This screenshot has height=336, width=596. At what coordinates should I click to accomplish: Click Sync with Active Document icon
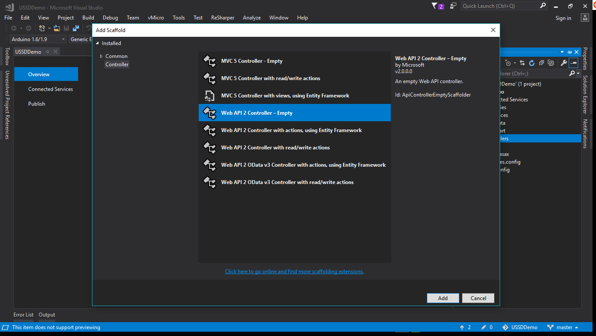(x=522, y=63)
